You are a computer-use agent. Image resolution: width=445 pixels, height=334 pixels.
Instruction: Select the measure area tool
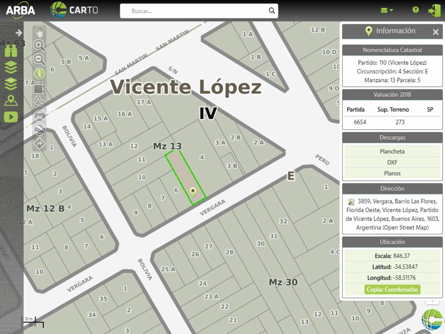point(39,88)
